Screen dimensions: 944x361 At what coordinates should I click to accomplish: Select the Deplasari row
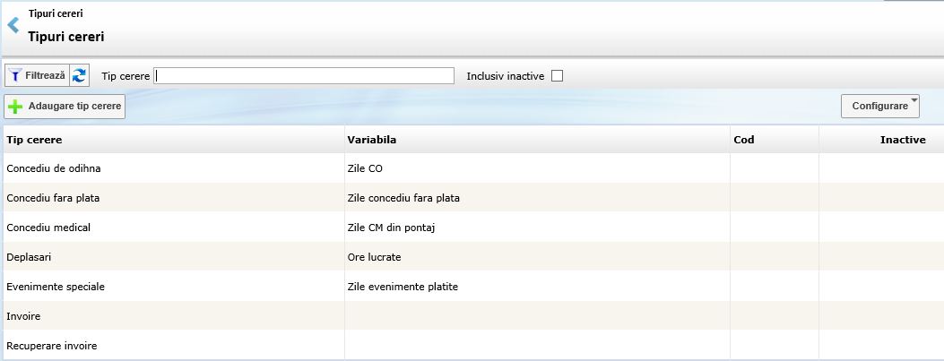pos(29,257)
